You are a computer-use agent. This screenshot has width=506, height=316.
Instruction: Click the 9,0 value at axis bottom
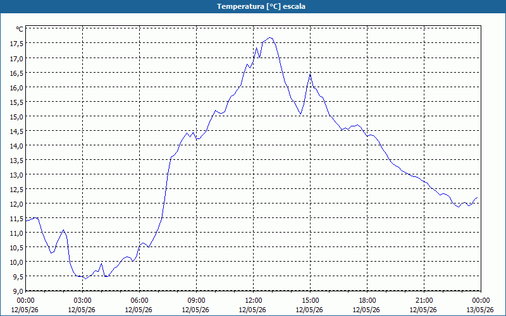(18, 291)
